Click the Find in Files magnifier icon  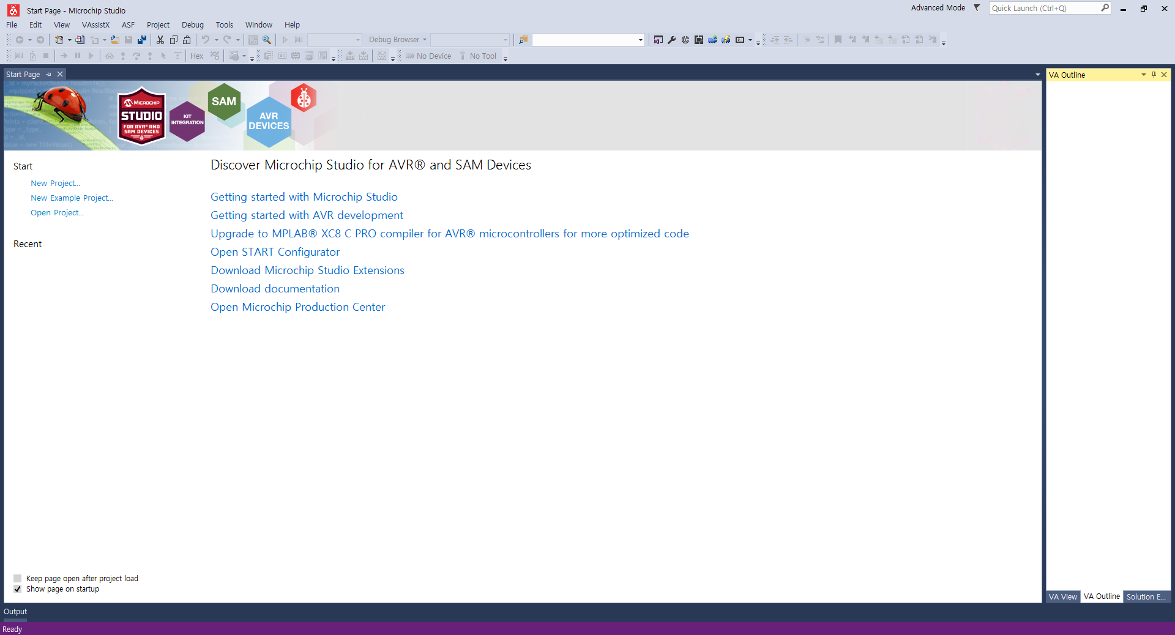(x=267, y=40)
